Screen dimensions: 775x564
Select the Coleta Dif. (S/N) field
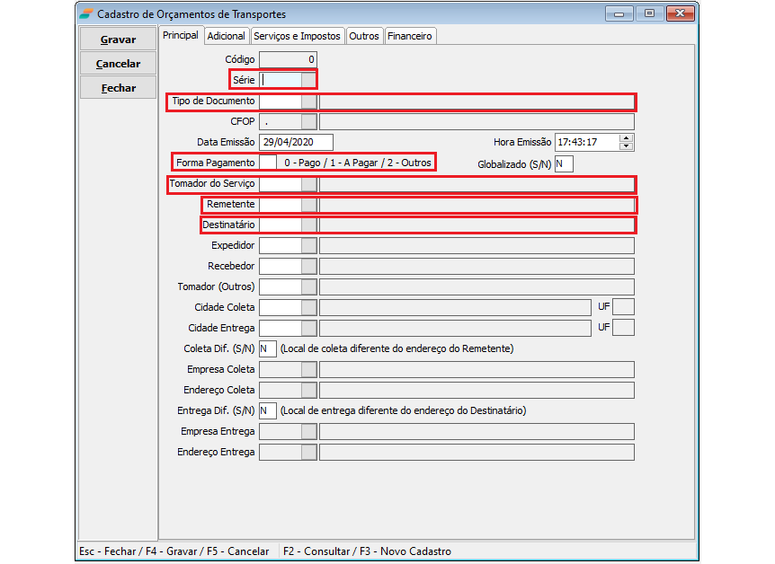click(x=267, y=348)
